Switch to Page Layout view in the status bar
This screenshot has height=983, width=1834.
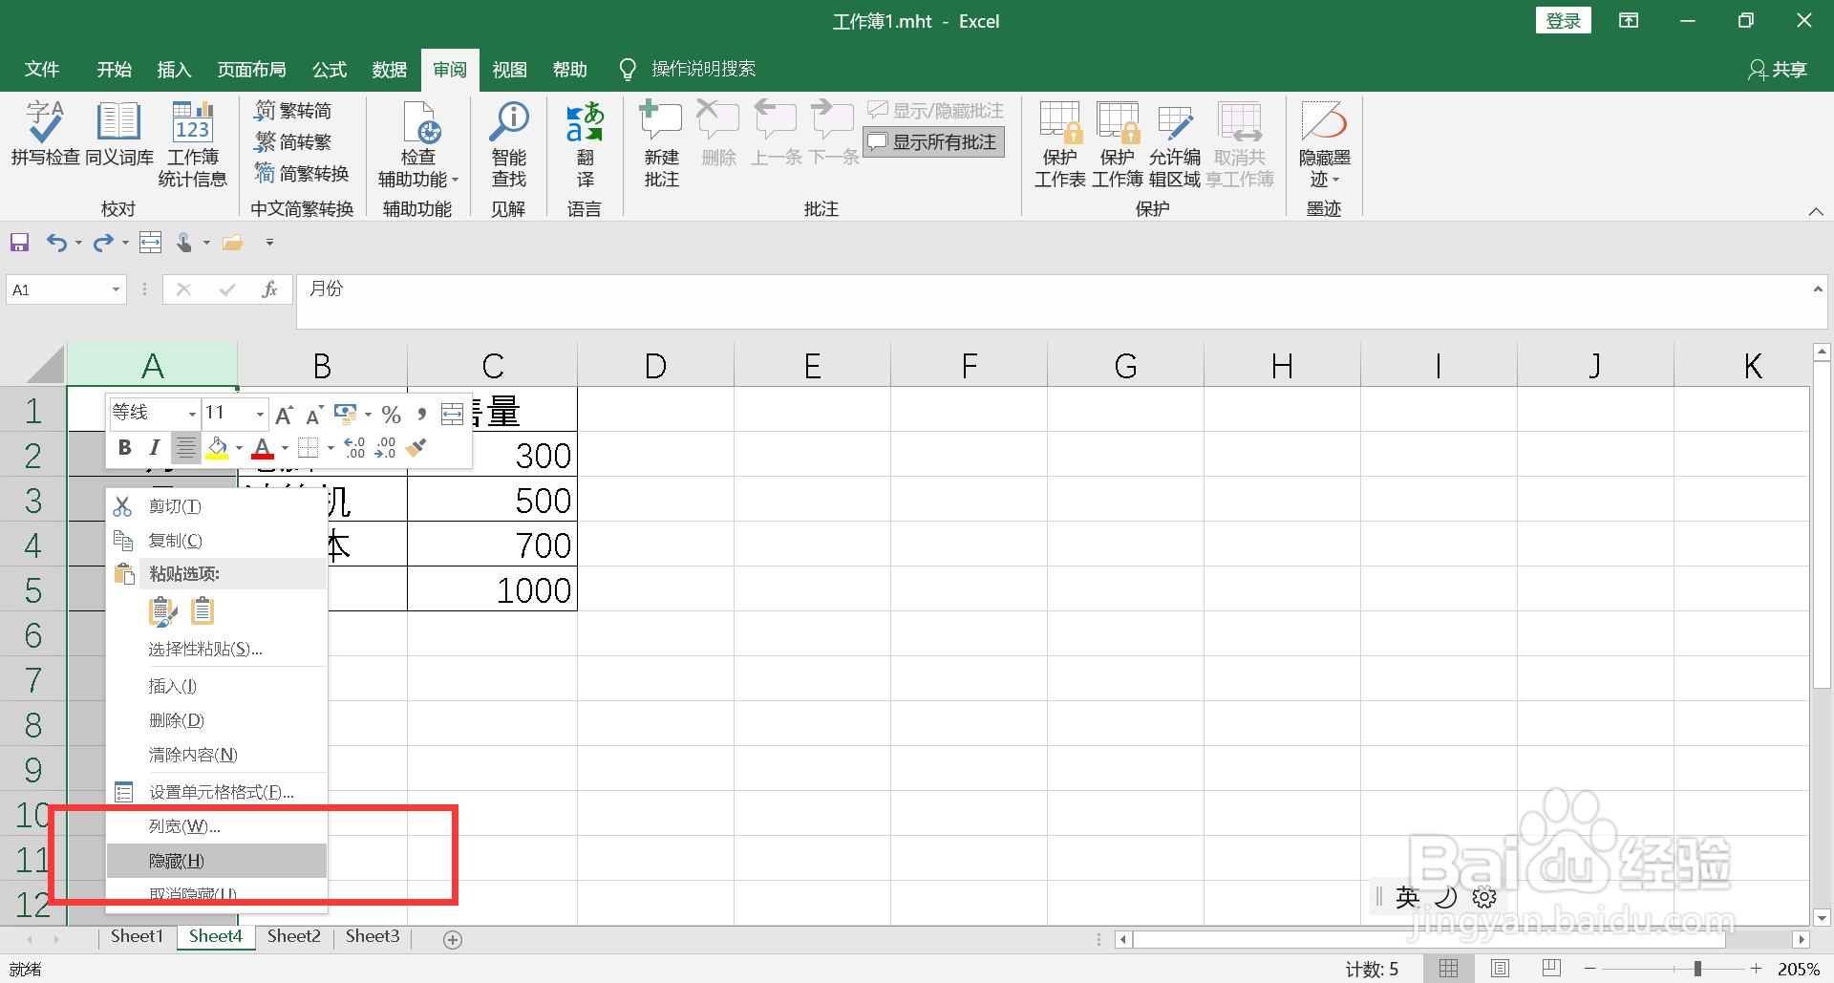click(1500, 969)
